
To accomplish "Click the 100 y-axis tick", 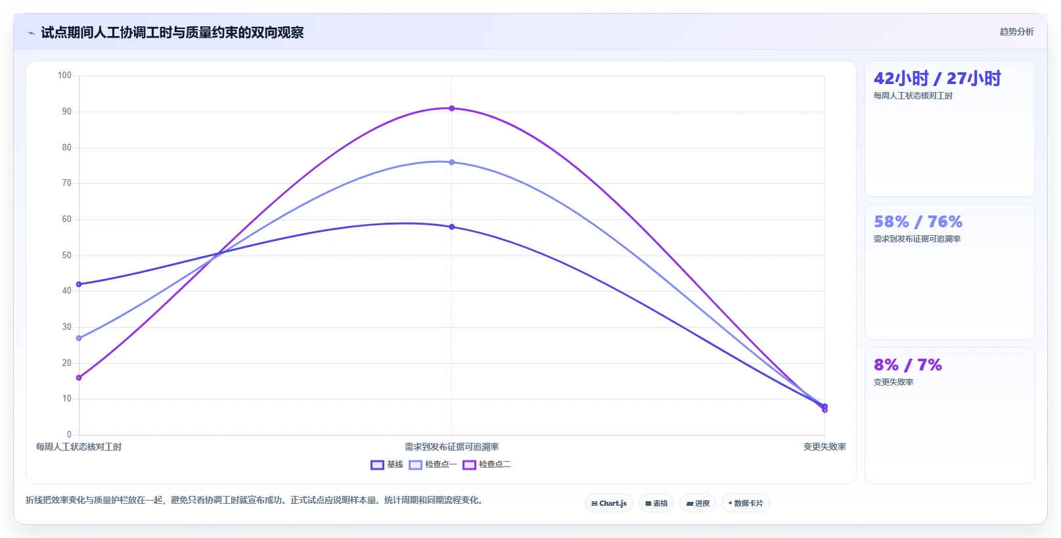I will (64, 76).
